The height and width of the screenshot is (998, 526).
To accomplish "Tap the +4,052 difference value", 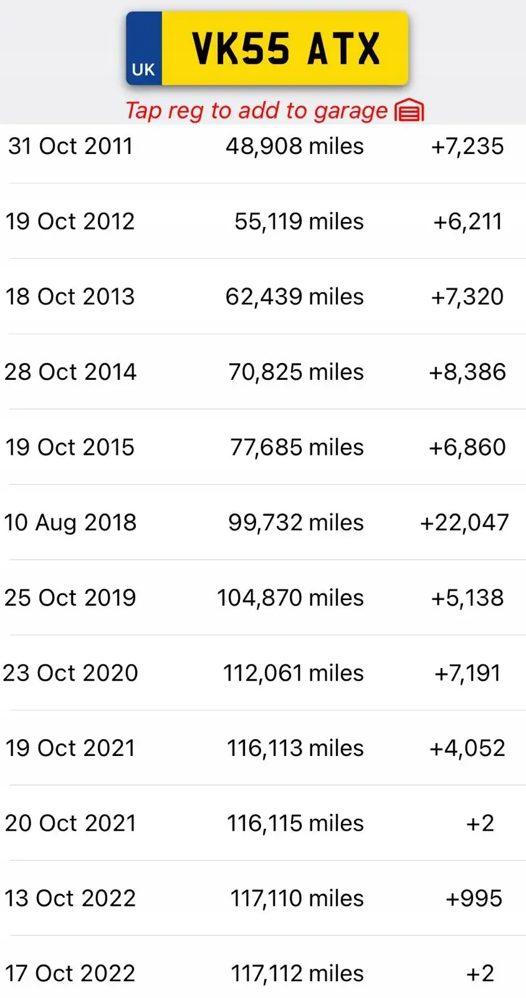I will click(467, 748).
